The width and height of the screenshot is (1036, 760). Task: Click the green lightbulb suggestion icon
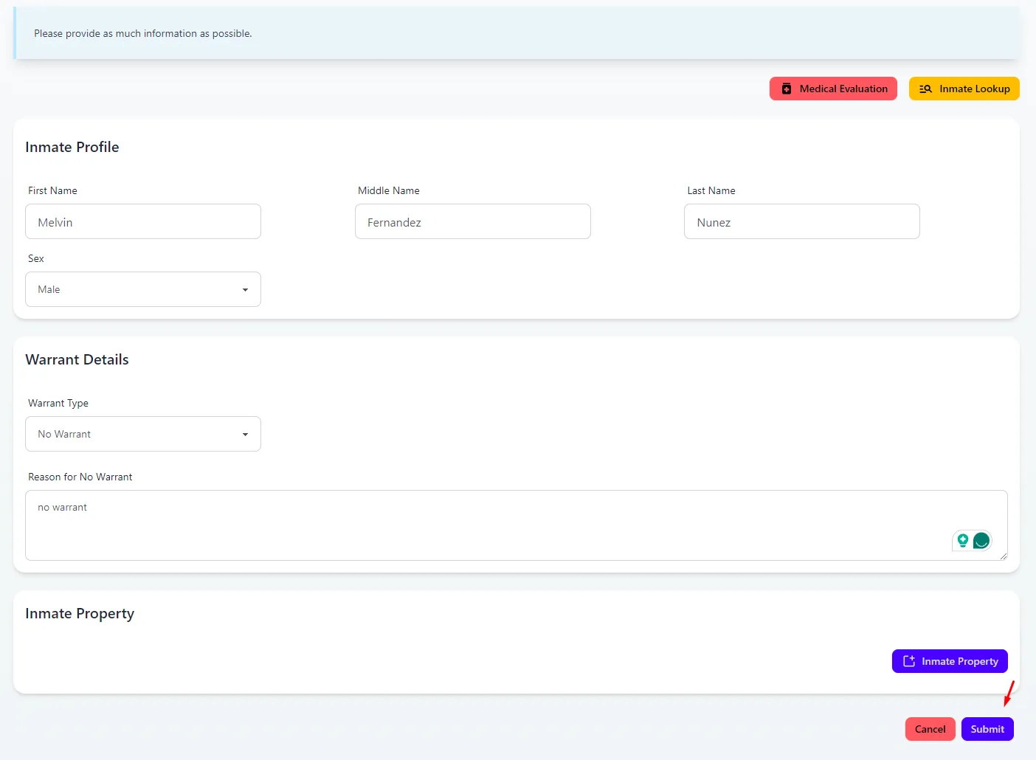[x=962, y=541]
